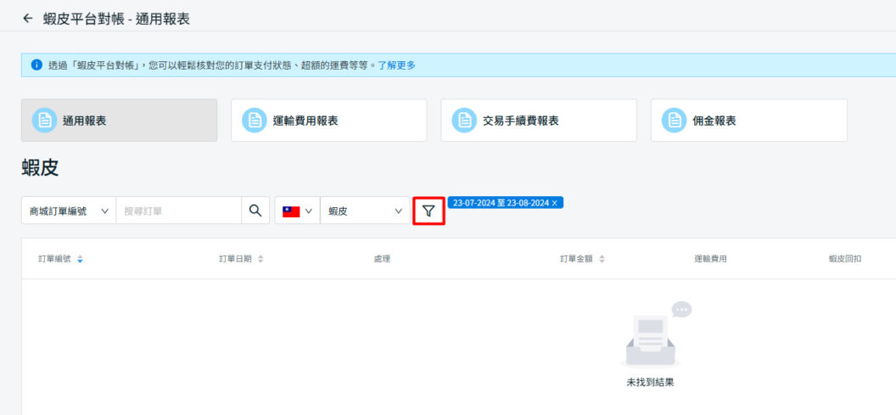Click the 佣金報表 document icon

[674, 121]
